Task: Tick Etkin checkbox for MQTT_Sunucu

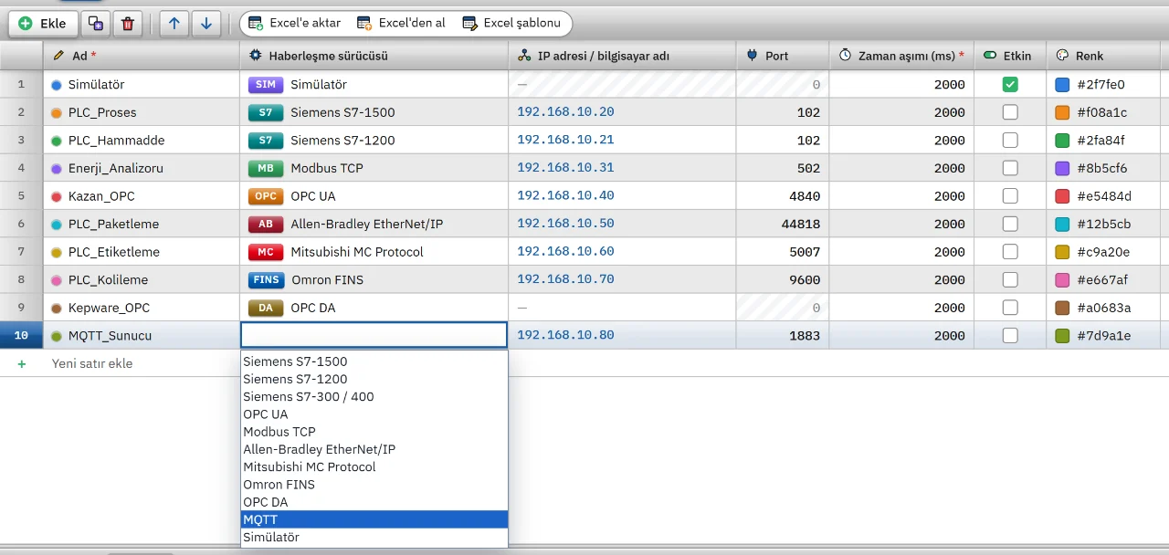Action: 1010,336
